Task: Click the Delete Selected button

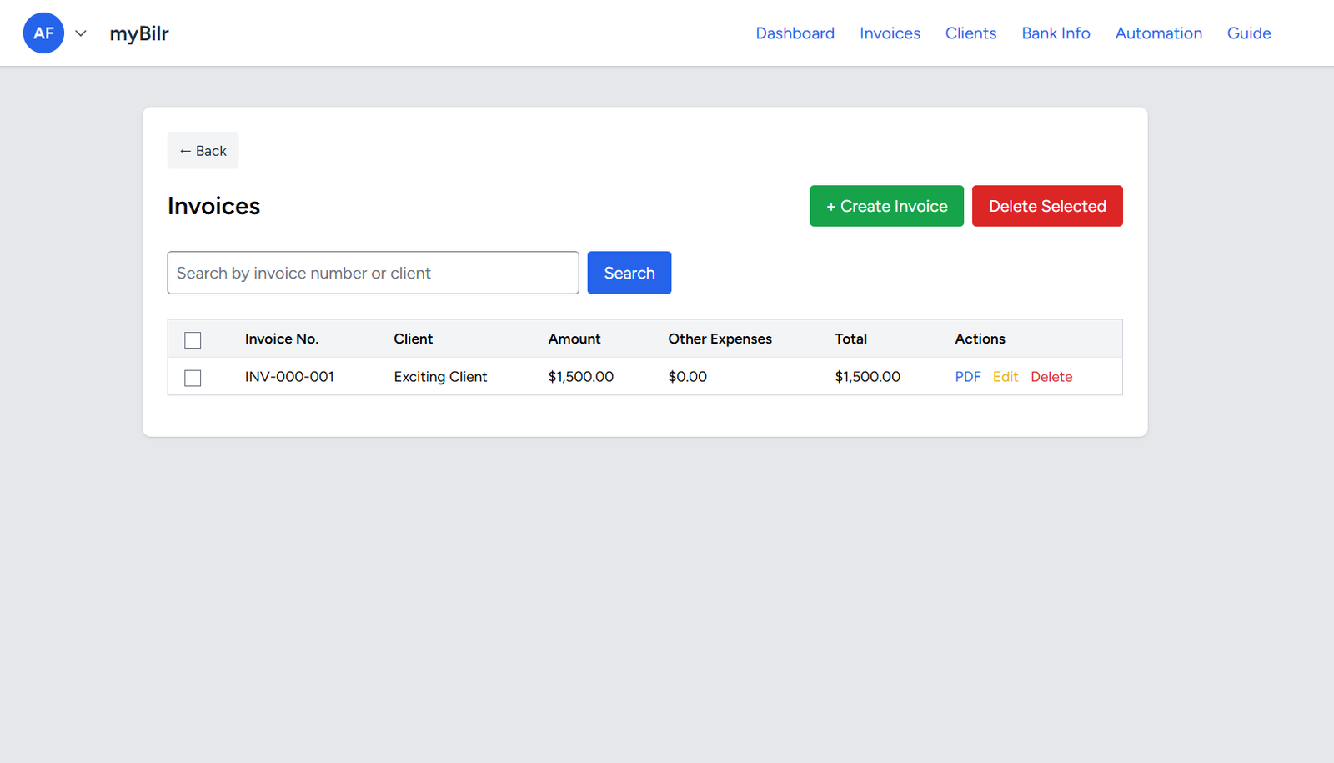Action: click(1047, 206)
